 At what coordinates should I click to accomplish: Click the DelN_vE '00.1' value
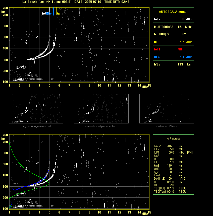(x=171, y=179)
